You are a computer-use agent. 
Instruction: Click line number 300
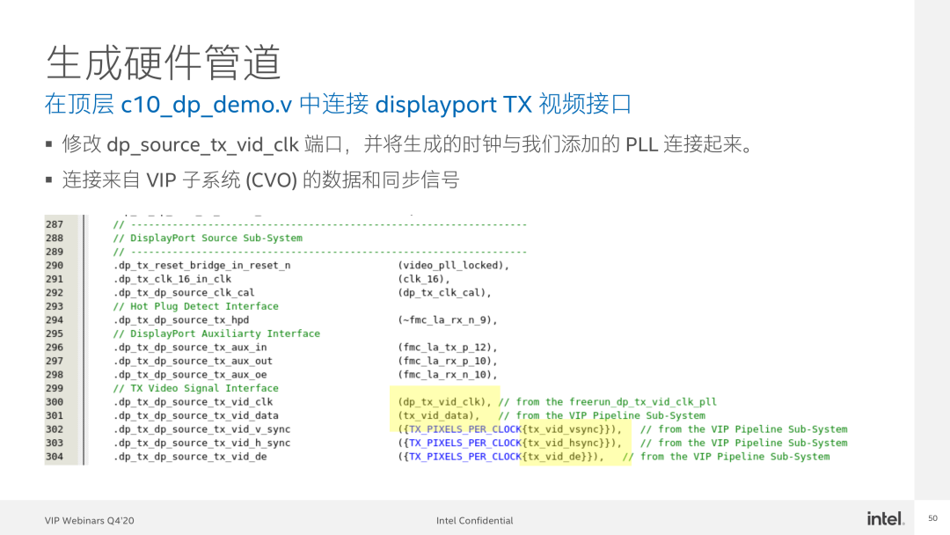coord(54,402)
